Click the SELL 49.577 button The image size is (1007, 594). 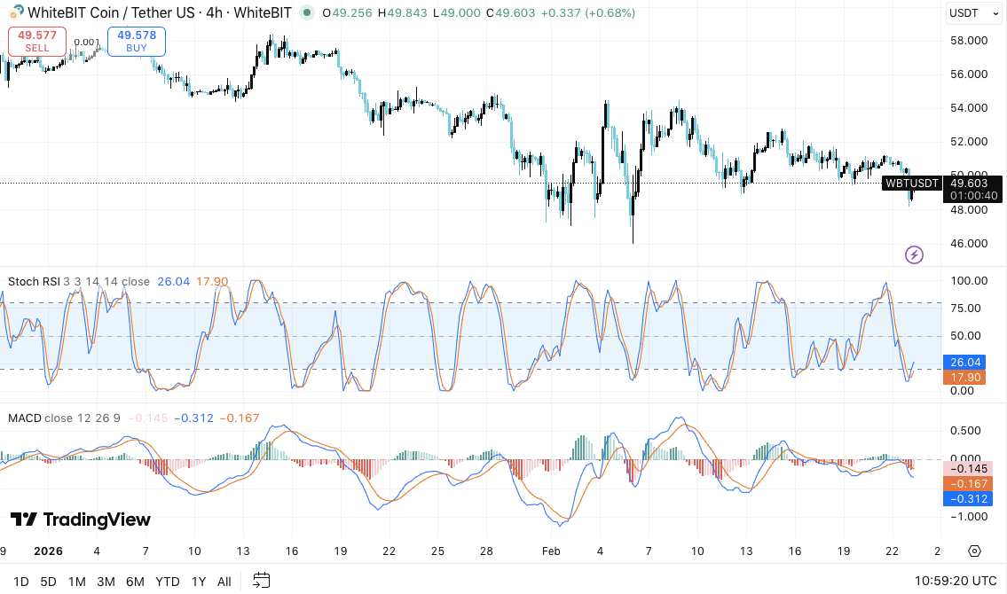[37, 41]
